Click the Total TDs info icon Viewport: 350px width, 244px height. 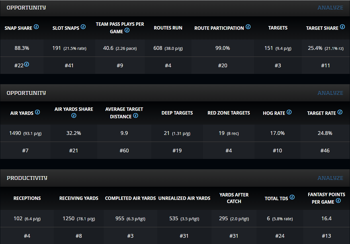pyautogui.click(x=292, y=197)
